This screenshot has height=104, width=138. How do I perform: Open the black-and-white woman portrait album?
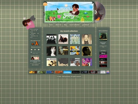pos(51,51)
